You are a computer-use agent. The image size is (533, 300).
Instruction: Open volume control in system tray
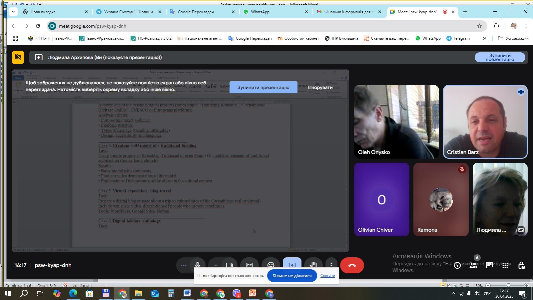(x=477, y=294)
